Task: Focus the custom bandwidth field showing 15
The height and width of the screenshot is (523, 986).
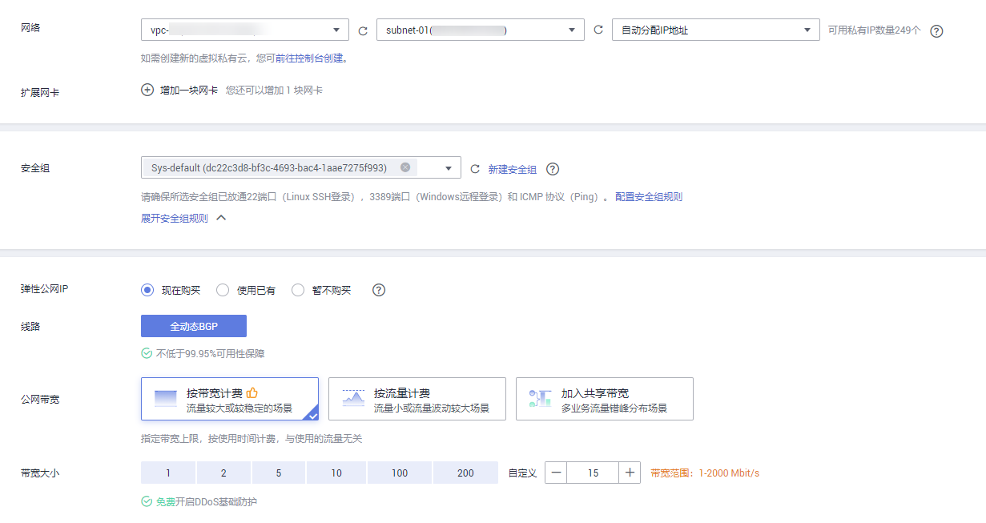Action: click(593, 473)
